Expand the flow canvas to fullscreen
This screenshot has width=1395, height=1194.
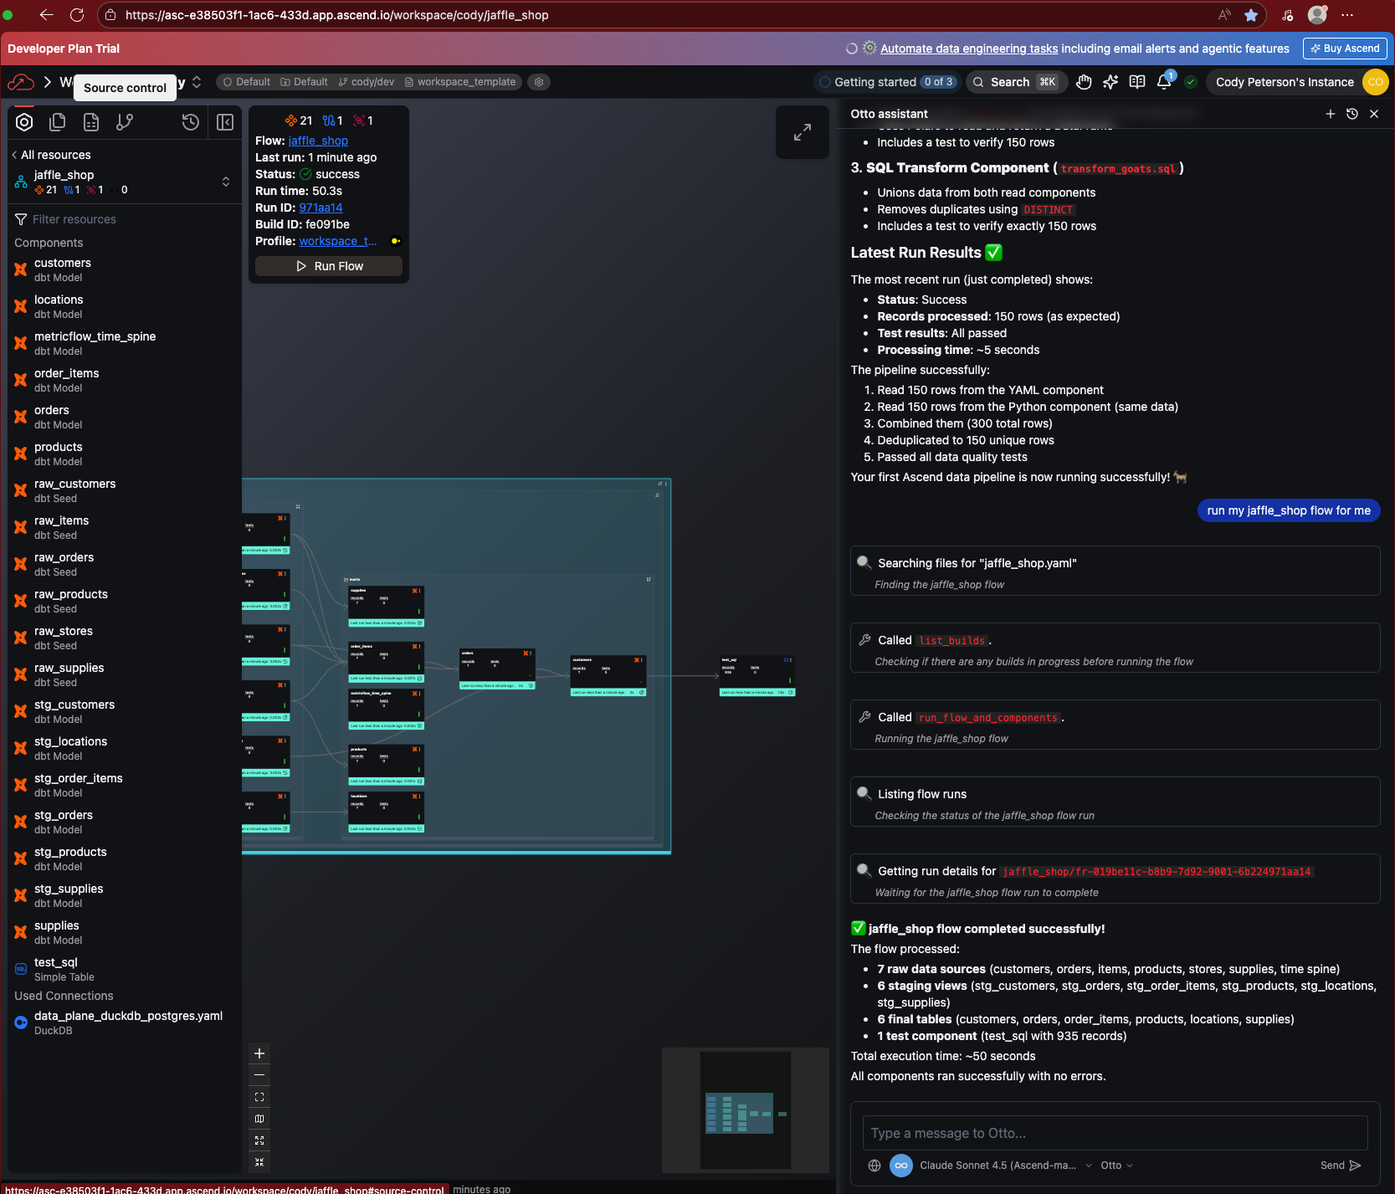tap(801, 131)
